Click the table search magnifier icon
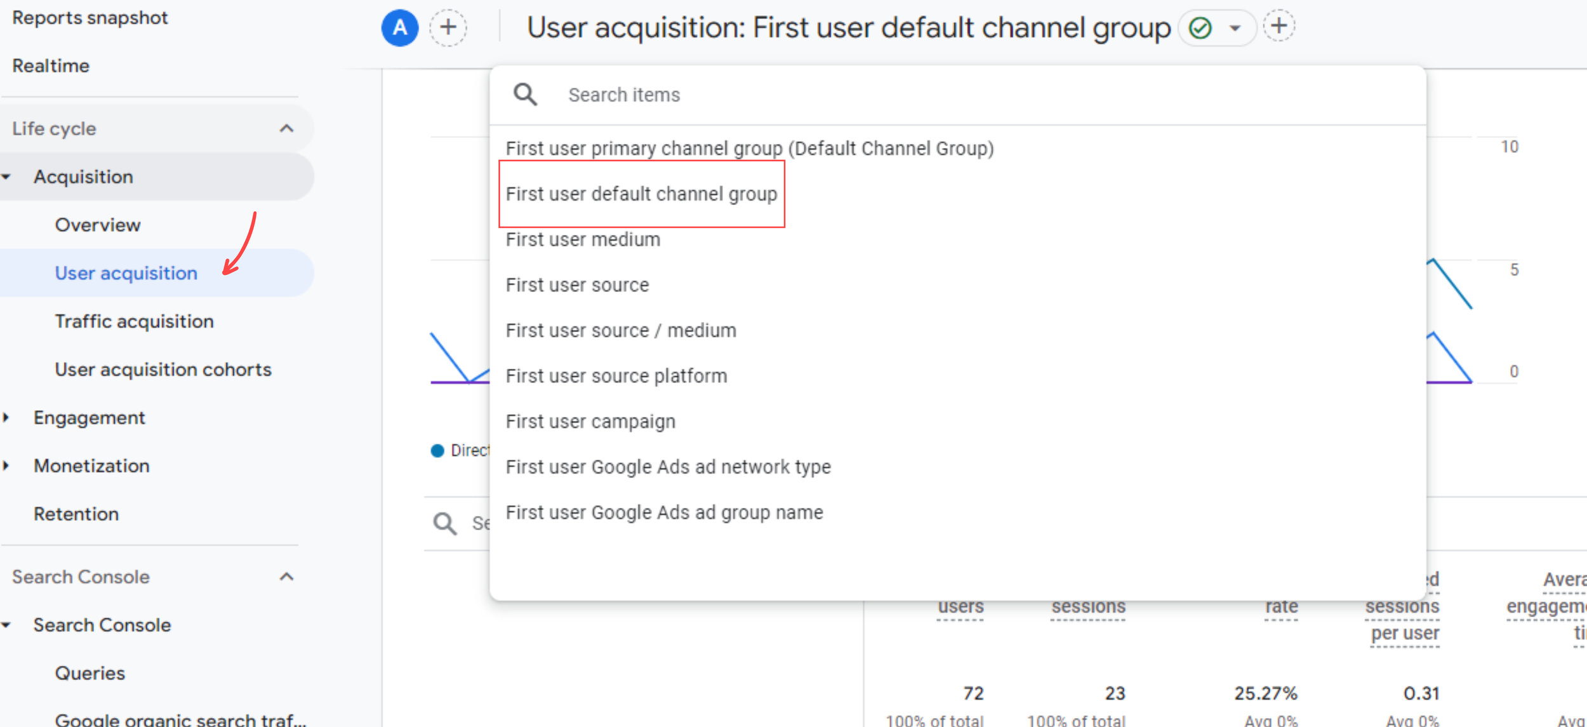The height and width of the screenshot is (727, 1587). (x=445, y=524)
